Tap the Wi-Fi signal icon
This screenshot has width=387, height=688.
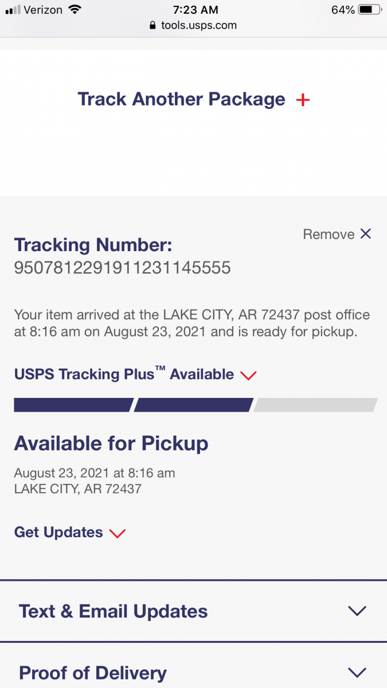75,9
